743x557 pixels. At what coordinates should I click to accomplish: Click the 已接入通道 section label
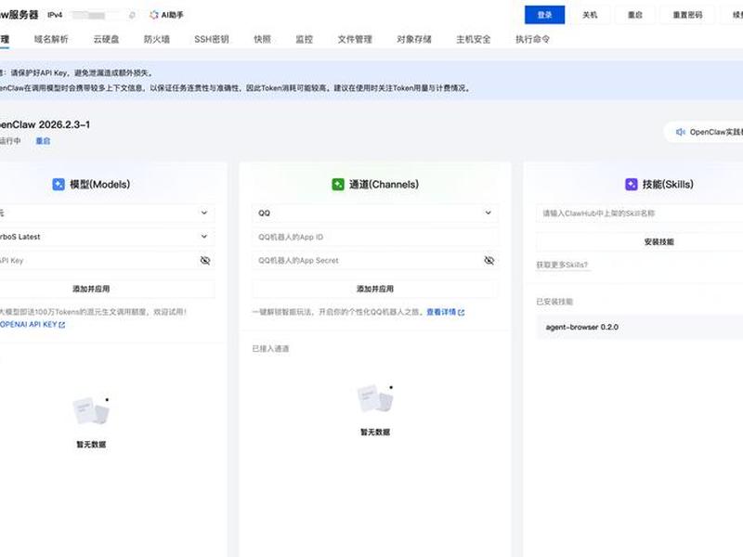coord(270,349)
